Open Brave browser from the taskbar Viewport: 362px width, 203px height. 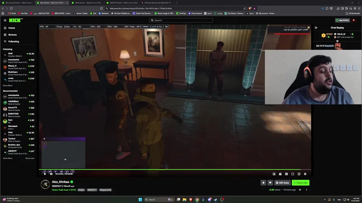coord(191,200)
